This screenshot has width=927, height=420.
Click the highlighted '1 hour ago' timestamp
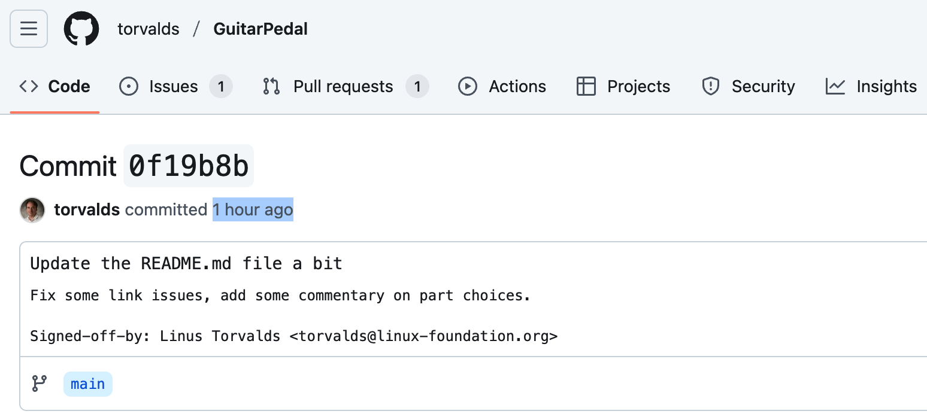pyautogui.click(x=253, y=210)
